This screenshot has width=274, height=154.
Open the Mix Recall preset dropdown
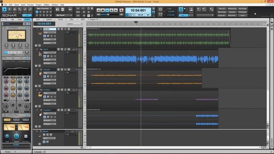pos(64,15)
